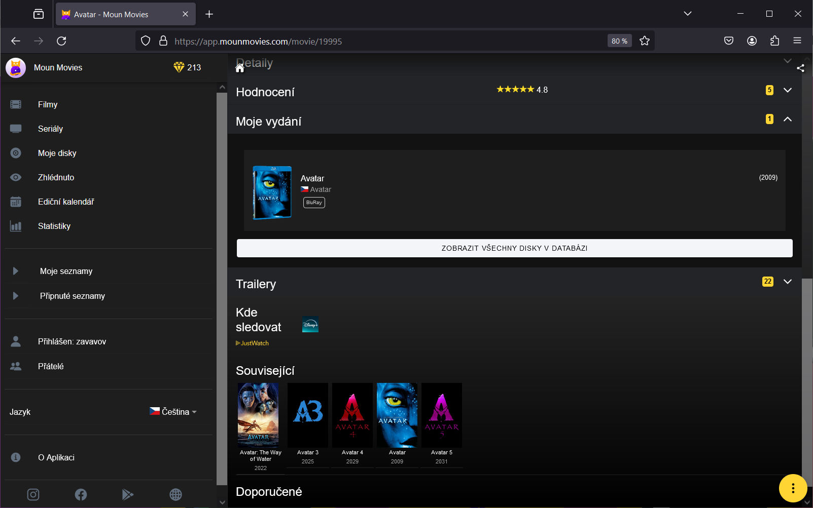
Task: Expand the Trailery section
Action: 787,282
